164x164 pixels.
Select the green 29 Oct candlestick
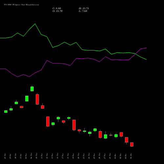pyautogui.click(x=11, y=109)
